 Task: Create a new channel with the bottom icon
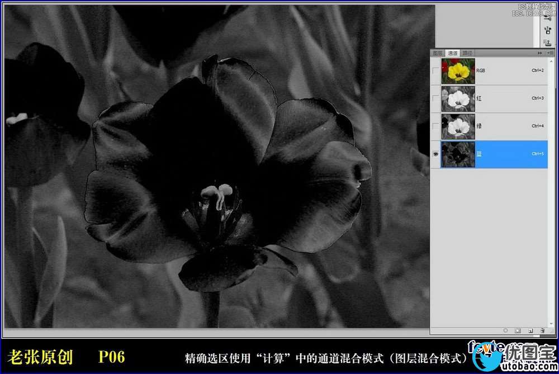pyautogui.click(x=530, y=331)
